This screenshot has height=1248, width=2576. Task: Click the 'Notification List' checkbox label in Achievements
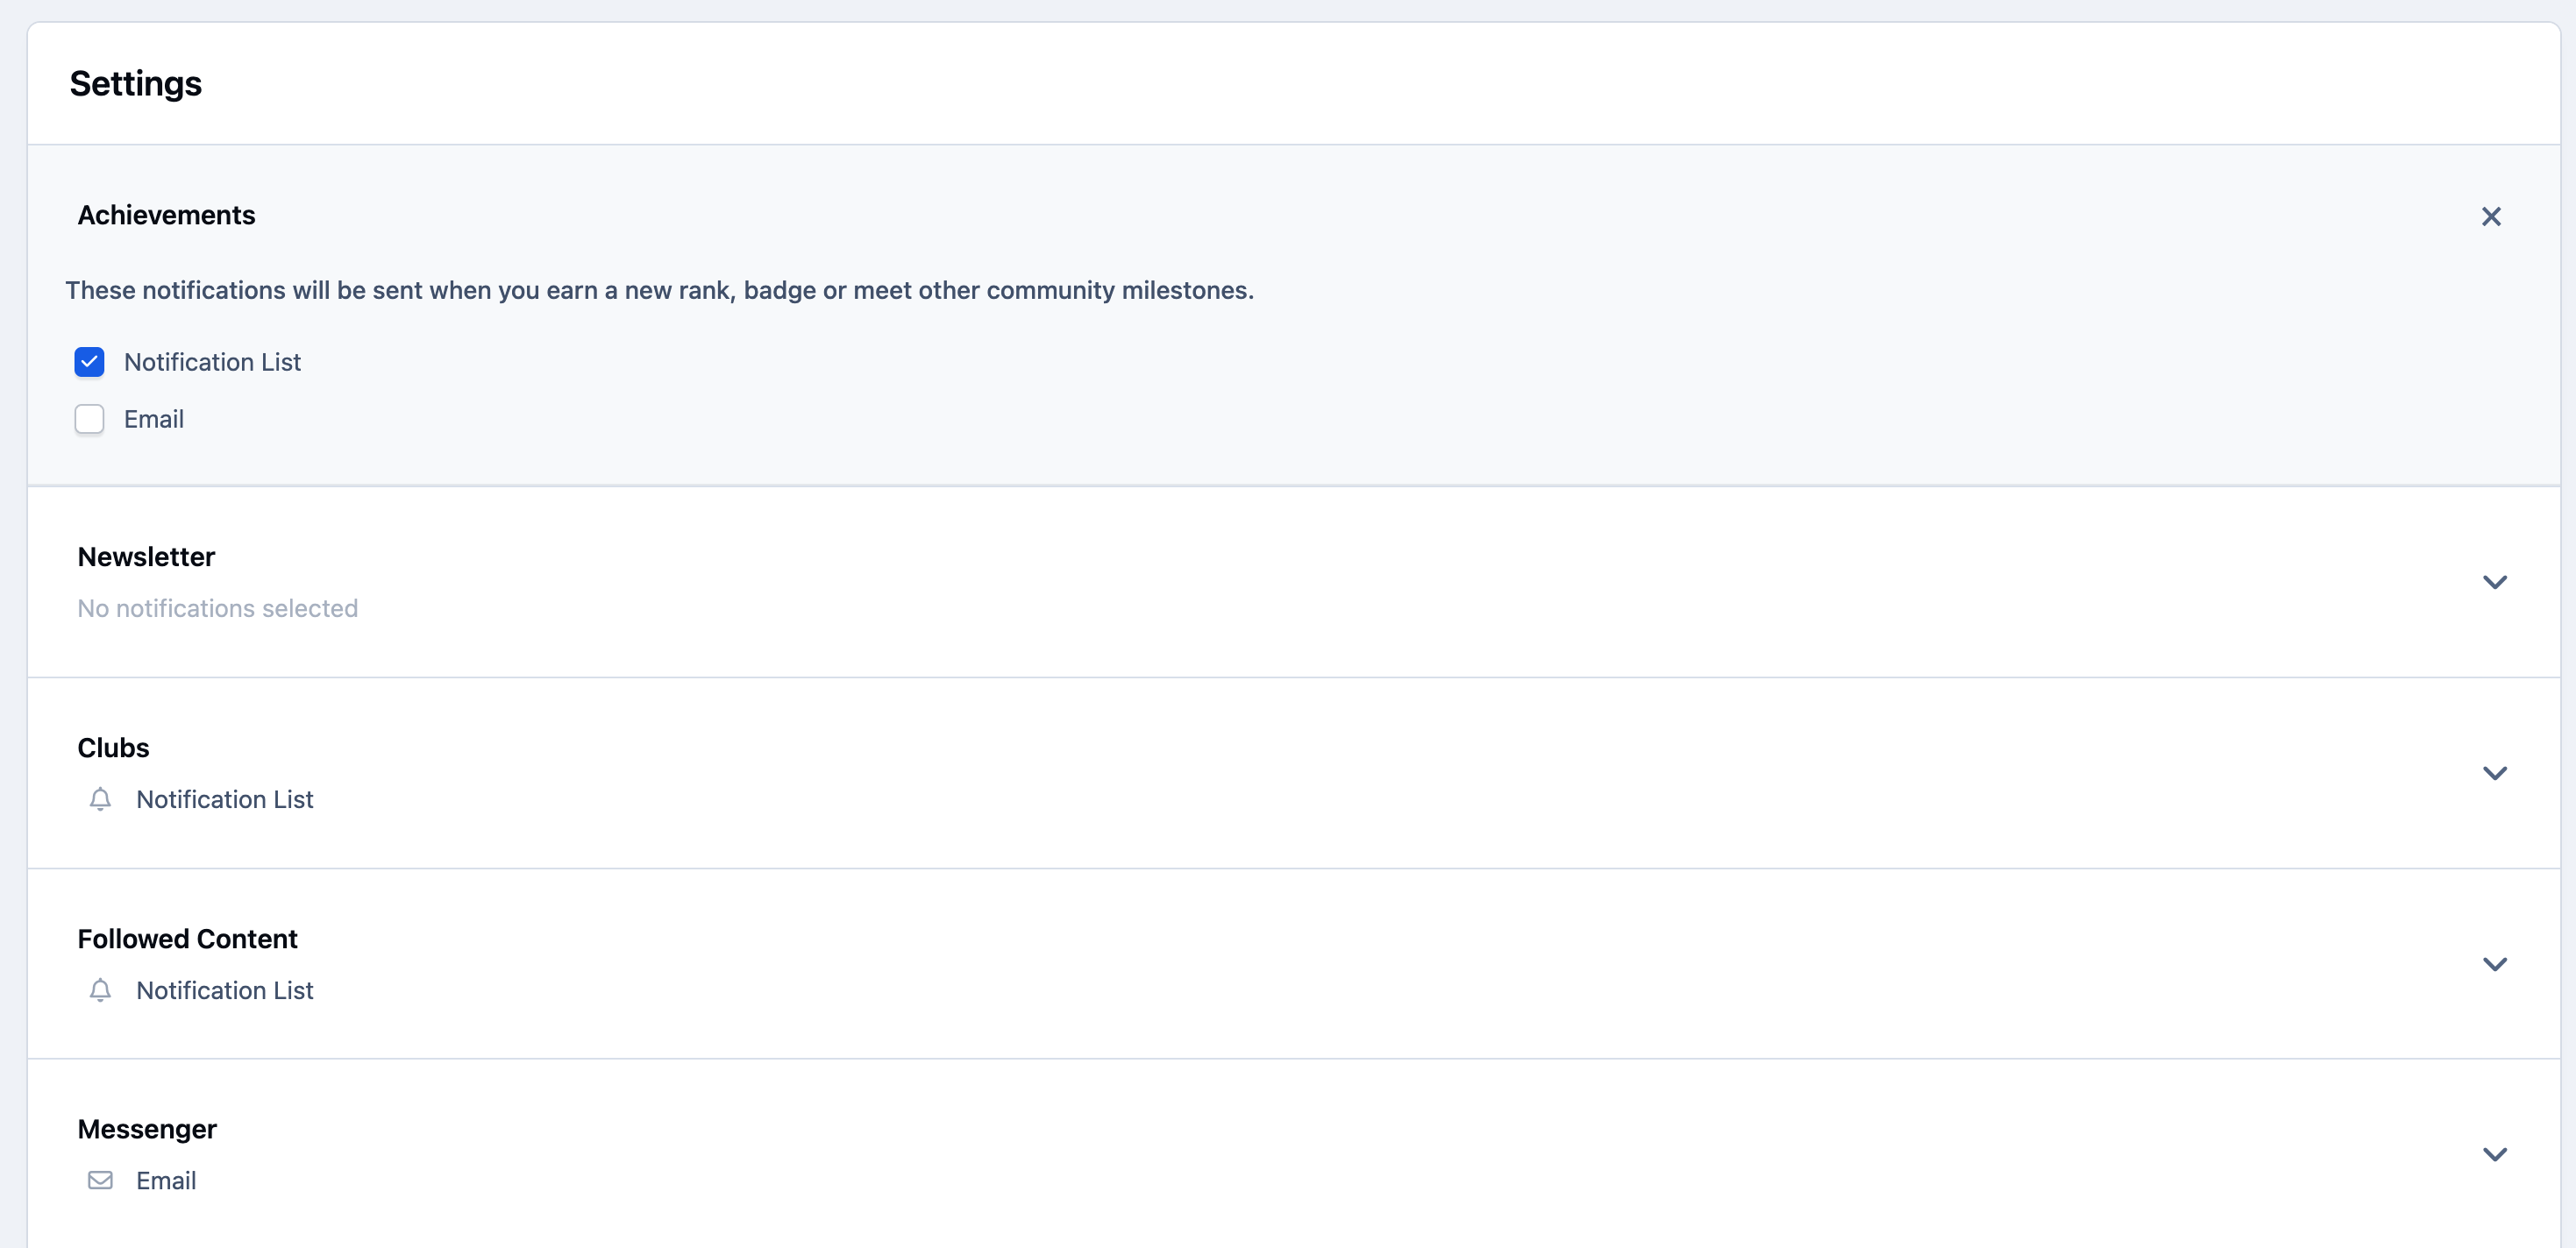[212, 362]
